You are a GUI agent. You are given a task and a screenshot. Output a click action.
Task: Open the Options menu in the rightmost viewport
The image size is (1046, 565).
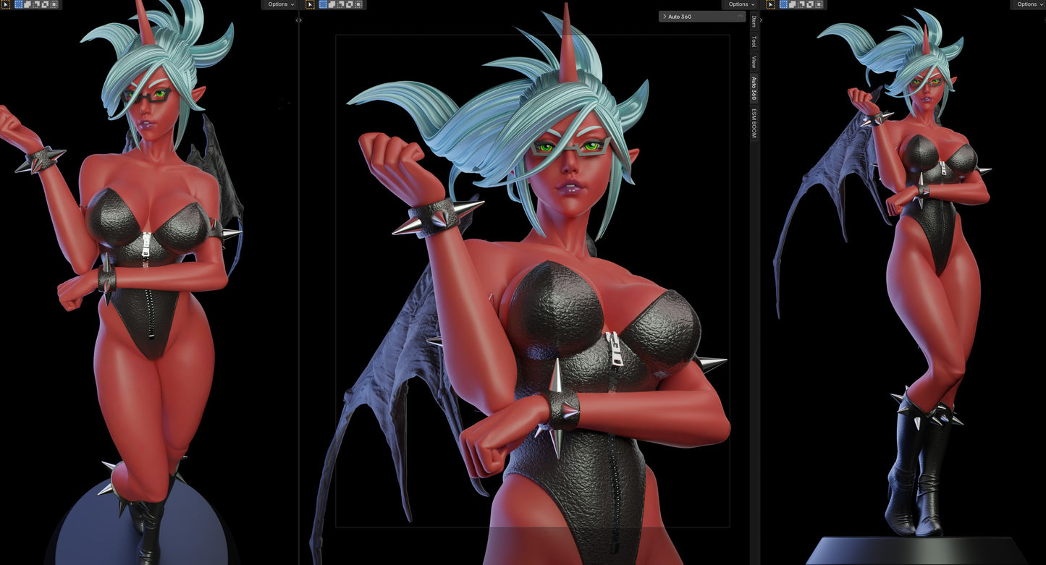(1027, 4)
